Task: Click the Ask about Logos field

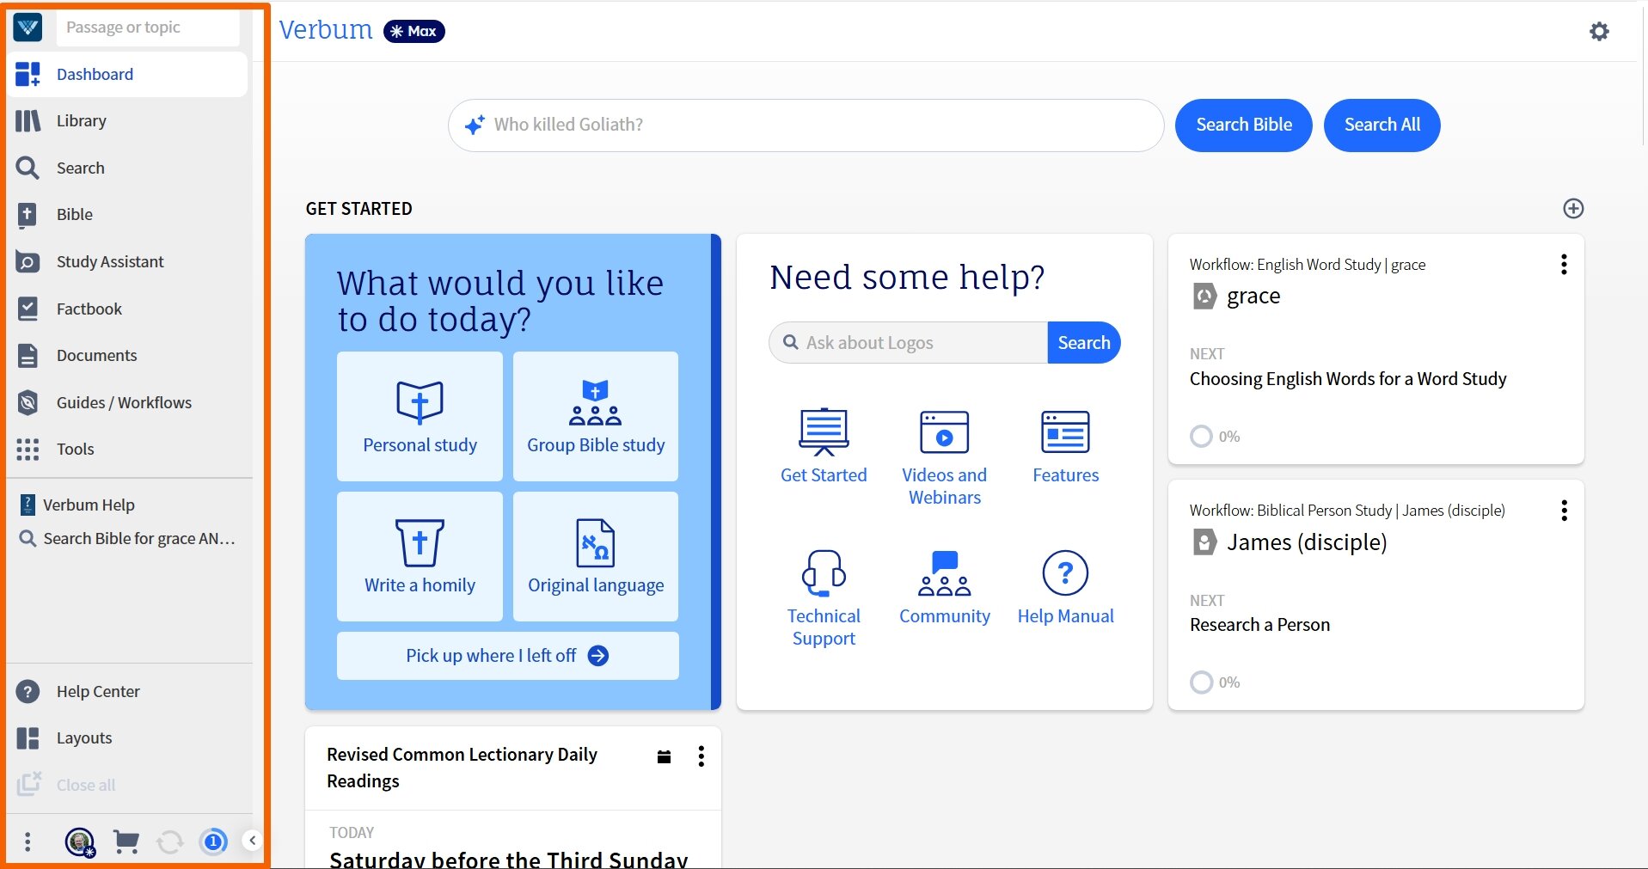Action: point(908,343)
